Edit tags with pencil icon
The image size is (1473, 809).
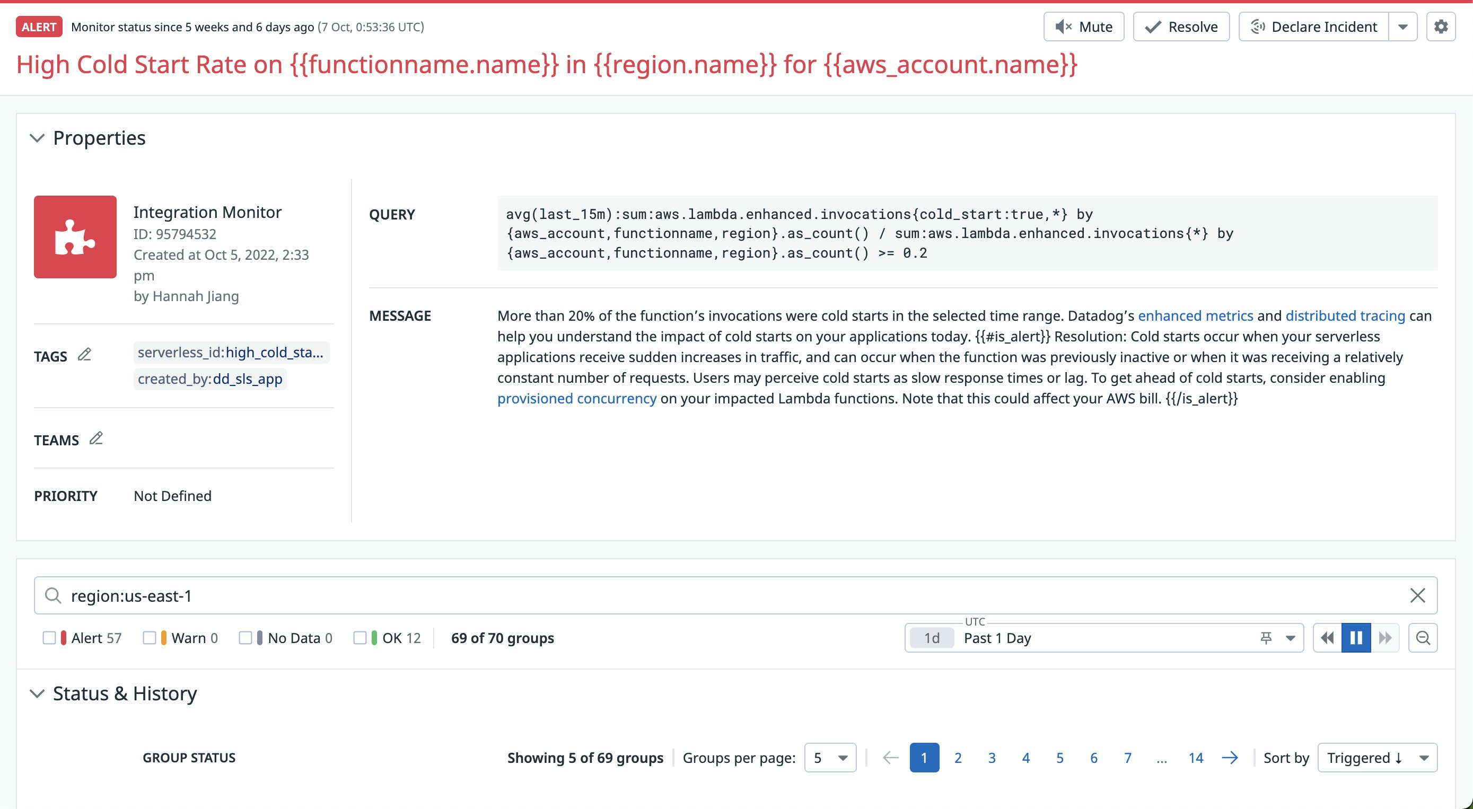85,355
